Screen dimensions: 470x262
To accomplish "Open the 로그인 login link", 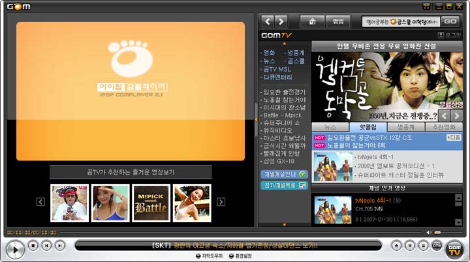I will point(450,35).
